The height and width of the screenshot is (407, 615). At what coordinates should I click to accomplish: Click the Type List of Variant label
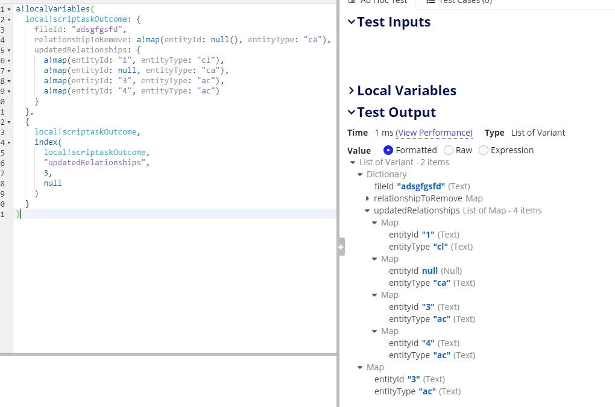pyautogui.click(x=525, y=133)
